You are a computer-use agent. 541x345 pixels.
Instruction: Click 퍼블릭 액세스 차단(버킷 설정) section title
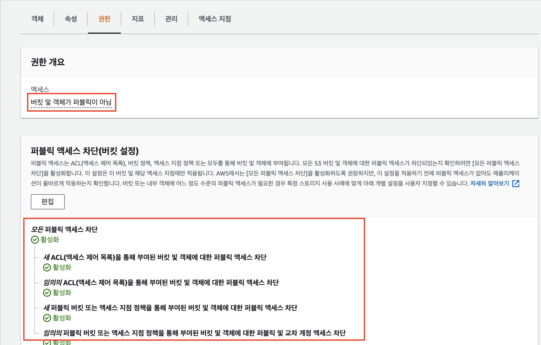click(85, 151)
